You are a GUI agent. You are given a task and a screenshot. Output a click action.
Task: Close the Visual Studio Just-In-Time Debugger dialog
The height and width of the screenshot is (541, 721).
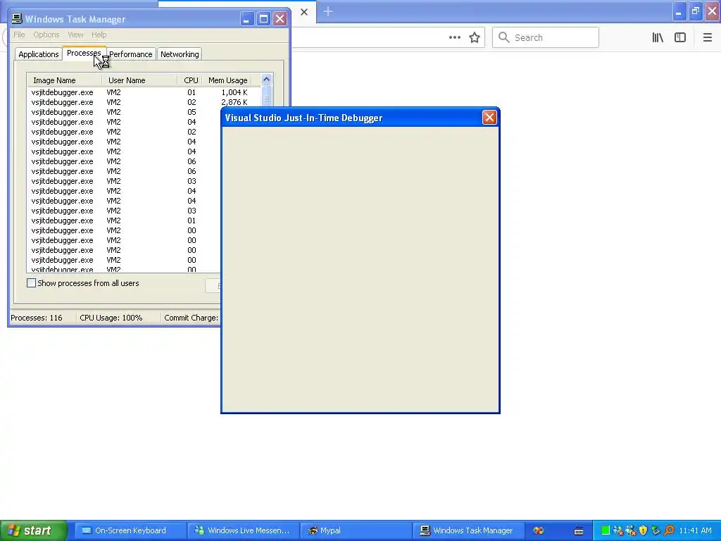[x=489, y=118]
